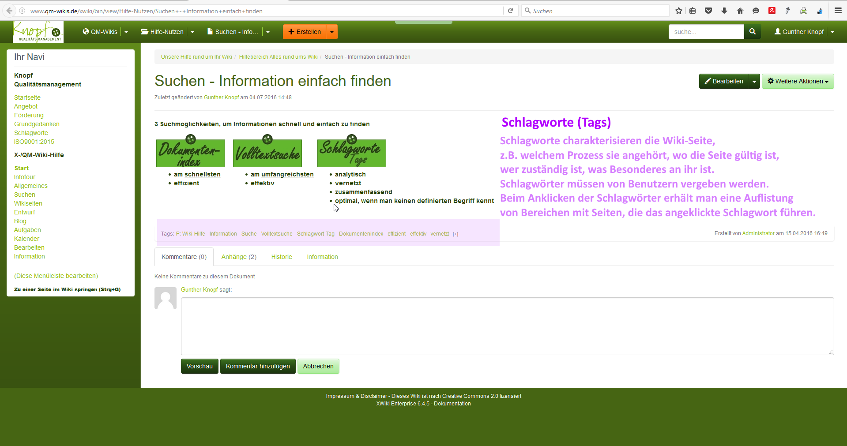Expand the Weitere Aktionen menu
Viewport: 847px width, 446px height.
pos(798,81)
